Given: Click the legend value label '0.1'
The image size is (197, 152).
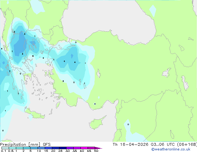Looking at the screenshot, I should pyautogui.click(x=3, y=151).
